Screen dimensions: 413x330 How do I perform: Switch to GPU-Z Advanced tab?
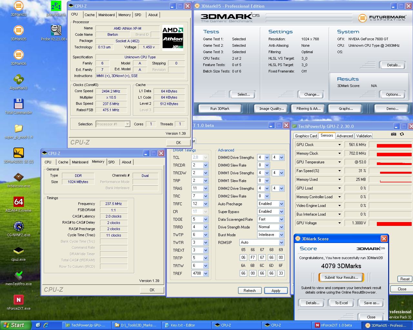click(345, 136)
